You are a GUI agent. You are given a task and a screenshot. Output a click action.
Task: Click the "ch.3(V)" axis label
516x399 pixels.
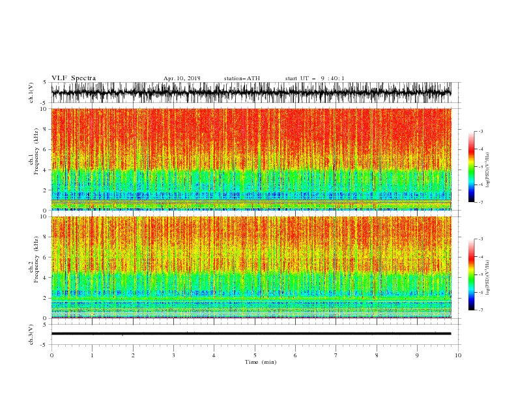pos(31,334)
